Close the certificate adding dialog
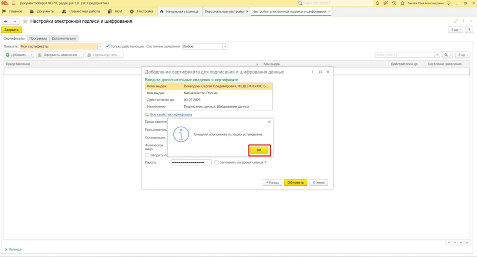The width and height of the screenshot is (477, 257). tap(328, 72)
